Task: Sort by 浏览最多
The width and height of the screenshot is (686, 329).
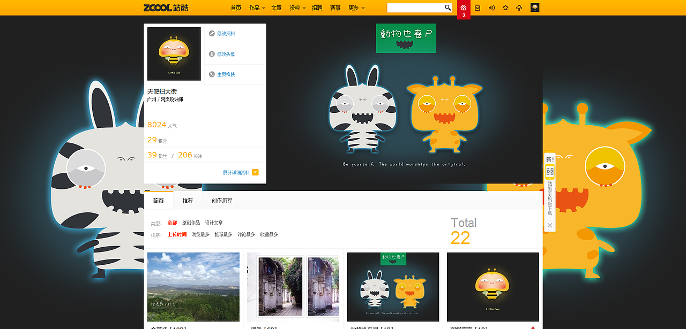Action: click(200, 234)
